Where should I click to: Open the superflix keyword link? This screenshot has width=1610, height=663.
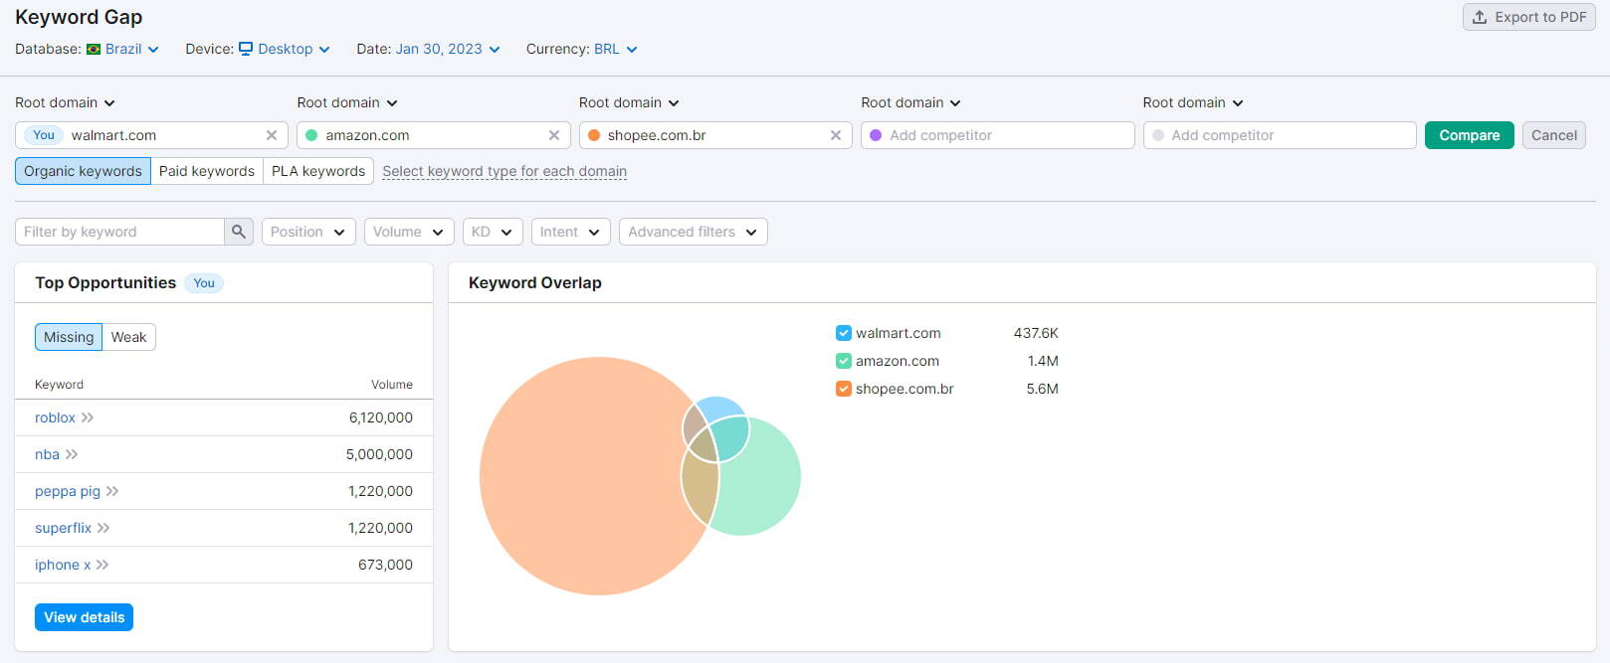63,528
